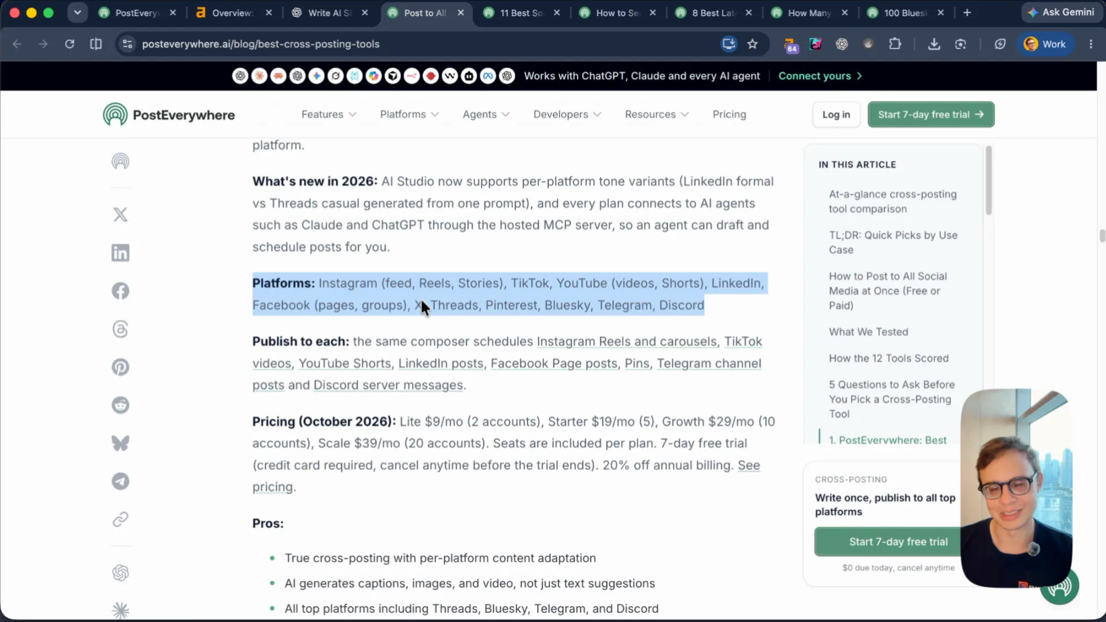The image size is (1106, 622).
Task: Expand the Developers dropdown menu
Action: point(567,115)
